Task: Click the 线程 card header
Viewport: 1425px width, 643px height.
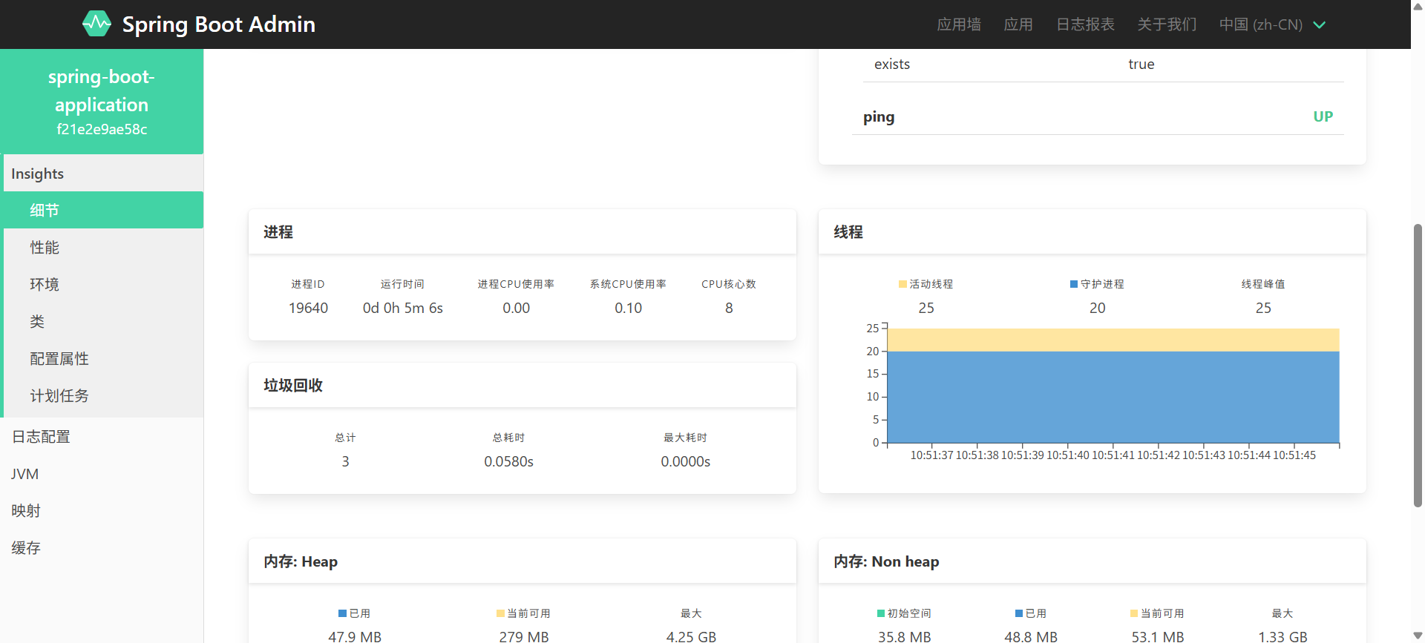Action: point(1092,232)
